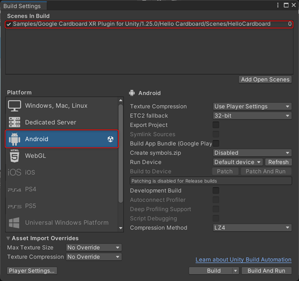Toggle the Deep Profiling Support checkbox
Screen dimensions: 299x281
click(x=216, y=209)
